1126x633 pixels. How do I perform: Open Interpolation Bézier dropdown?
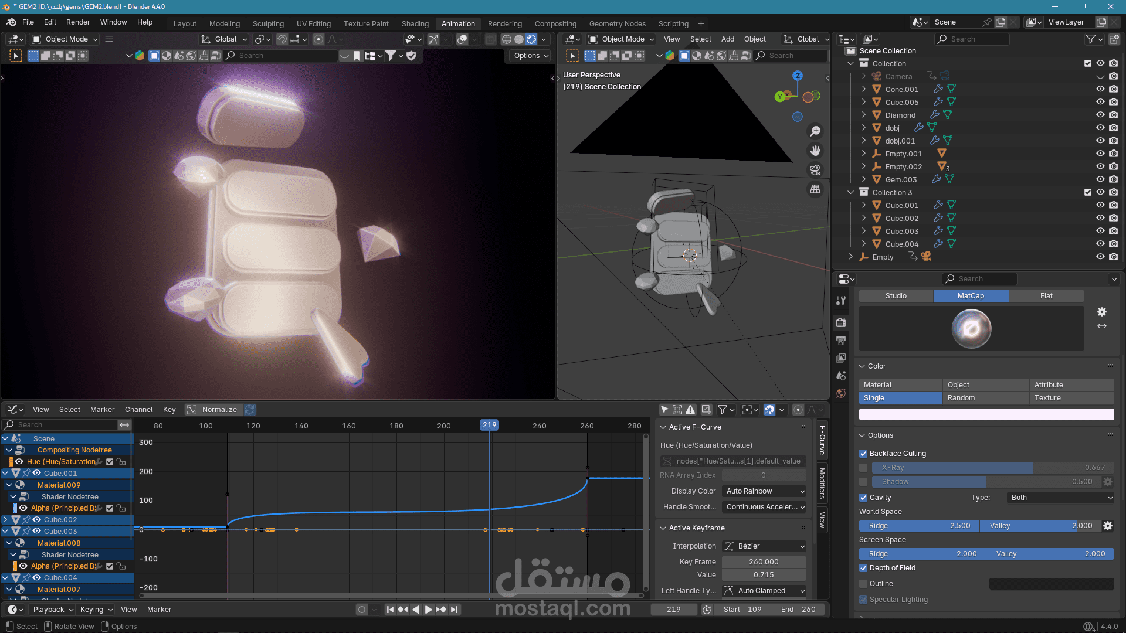tap(764, 546)
